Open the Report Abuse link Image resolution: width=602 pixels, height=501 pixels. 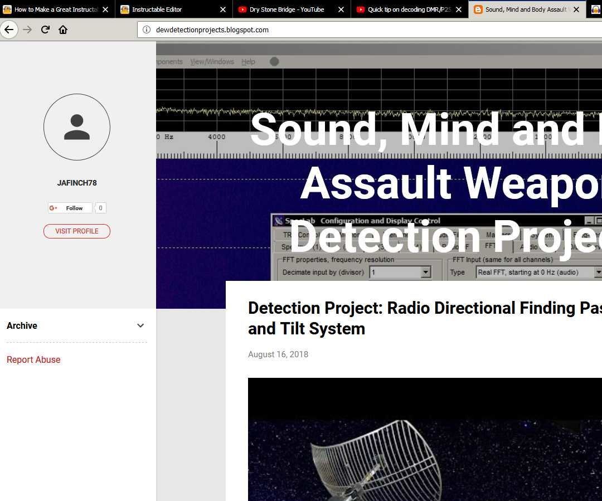point(33,359)
